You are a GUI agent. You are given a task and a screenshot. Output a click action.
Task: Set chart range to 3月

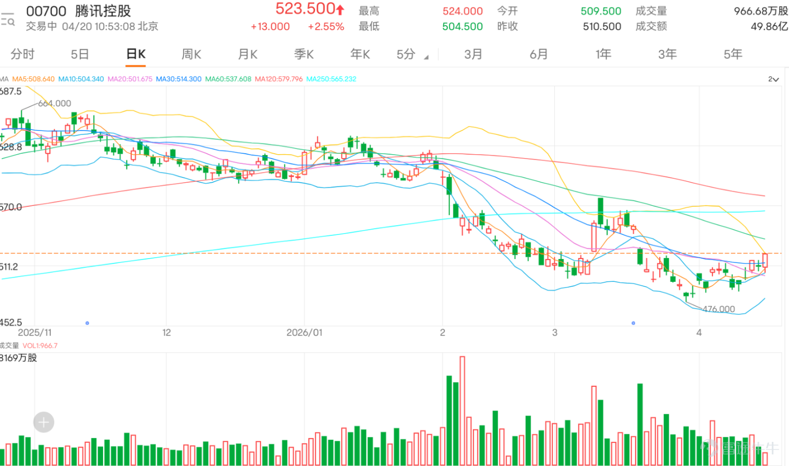click(x=473, y=54)
